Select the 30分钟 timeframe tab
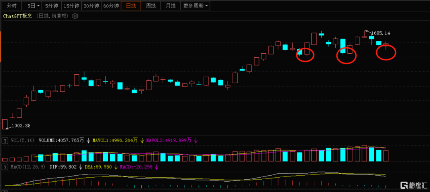Image resolution: width=430 pixels, height=192 pixels. [91, 6]
